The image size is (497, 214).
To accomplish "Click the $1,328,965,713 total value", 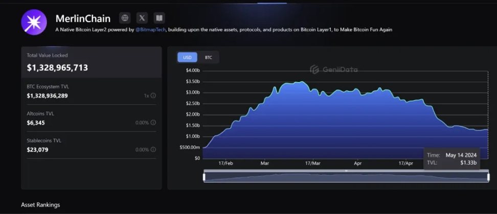I will pyautogui.click(x=57, y=68).
